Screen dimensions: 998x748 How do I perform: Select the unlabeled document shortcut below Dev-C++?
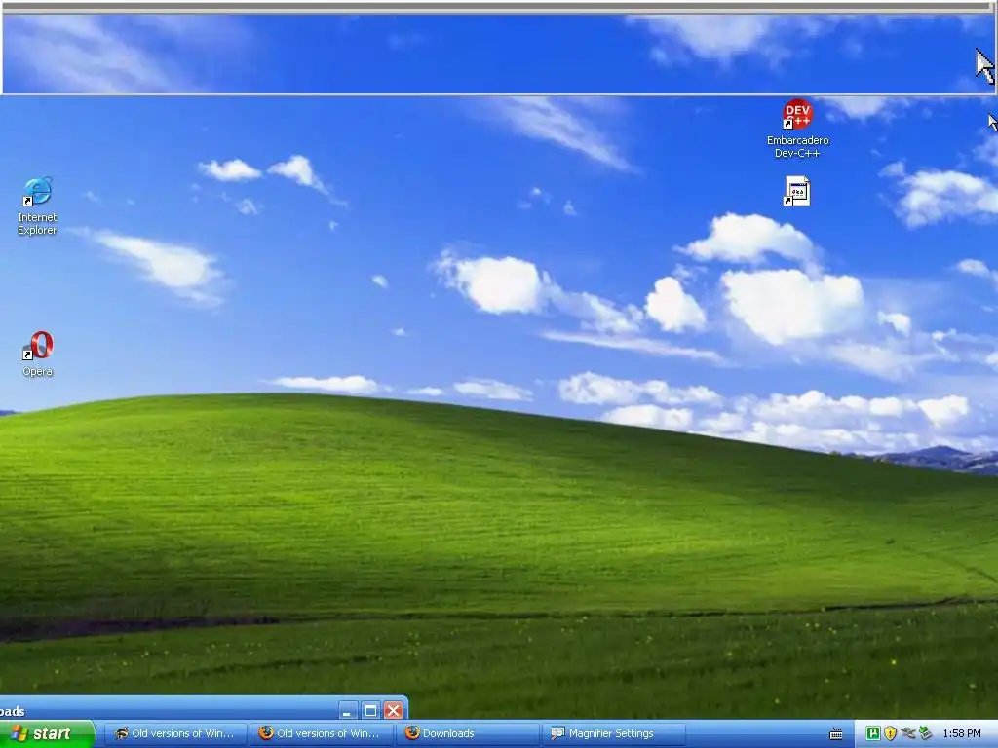coord(796,191)
